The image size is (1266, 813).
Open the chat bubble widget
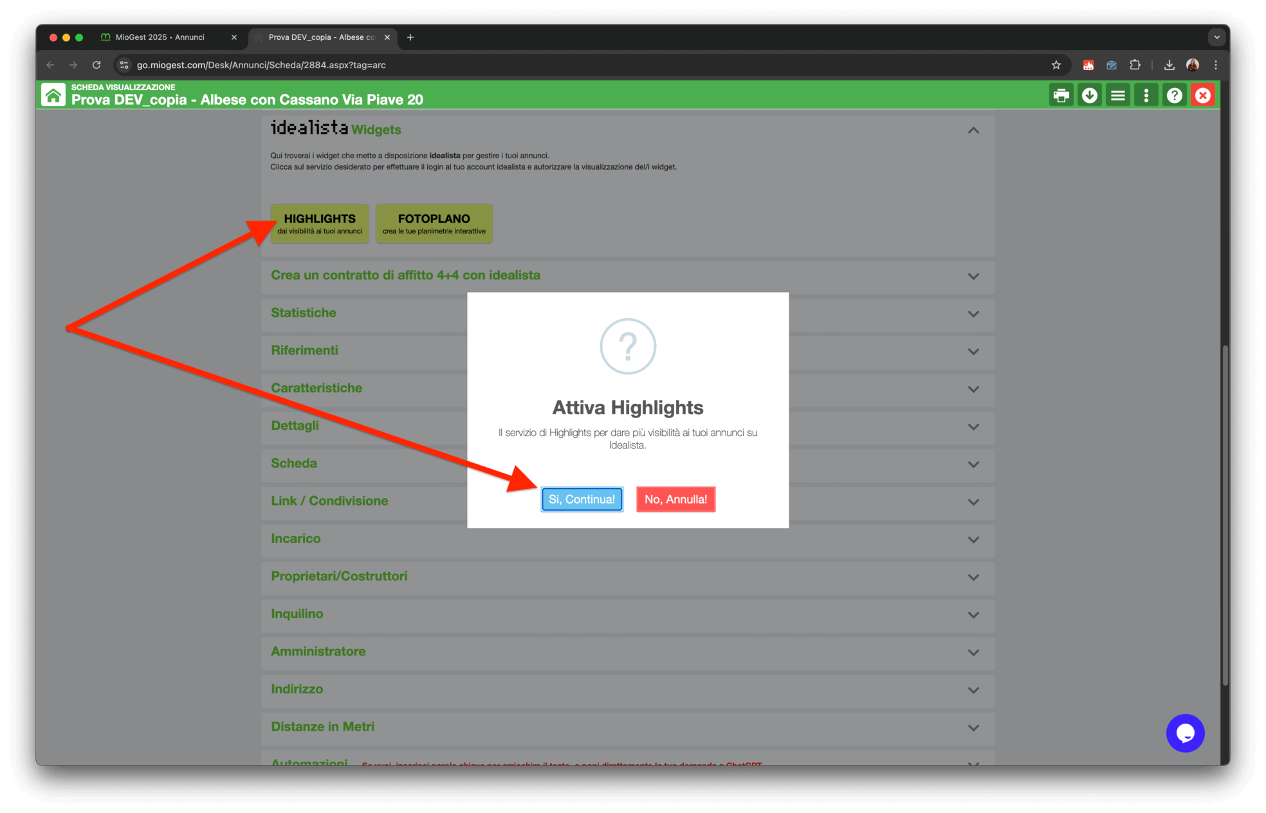tap(1185, 733)
